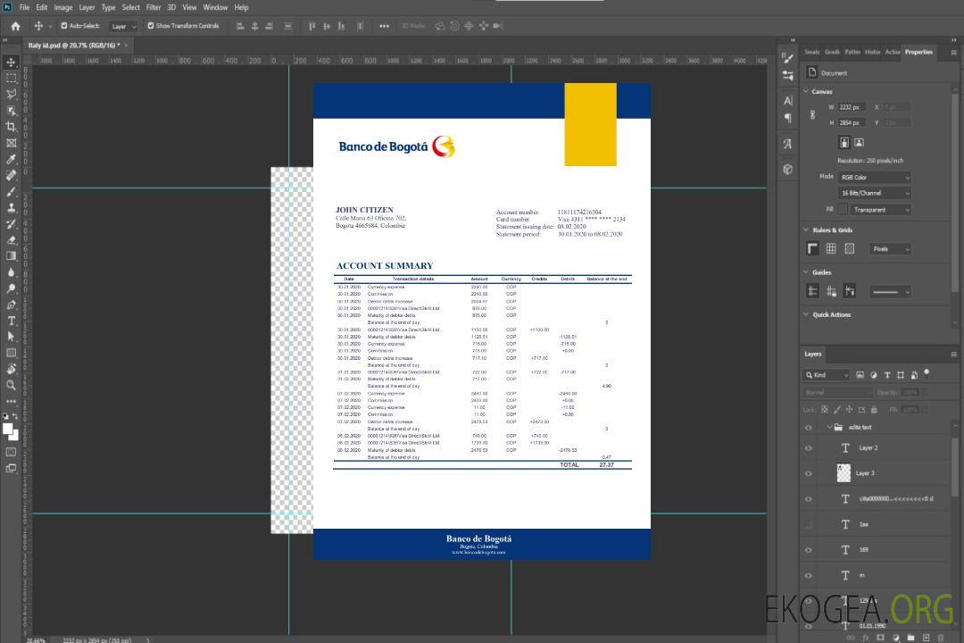Open the guide line style dropdown
This screenshot has width=964, height=643.
(890, 292)
